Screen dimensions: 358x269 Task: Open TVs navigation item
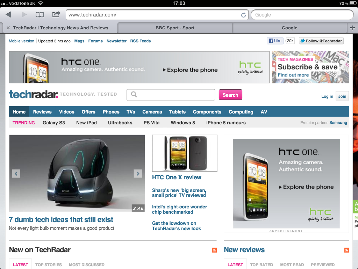click(131, 112)
